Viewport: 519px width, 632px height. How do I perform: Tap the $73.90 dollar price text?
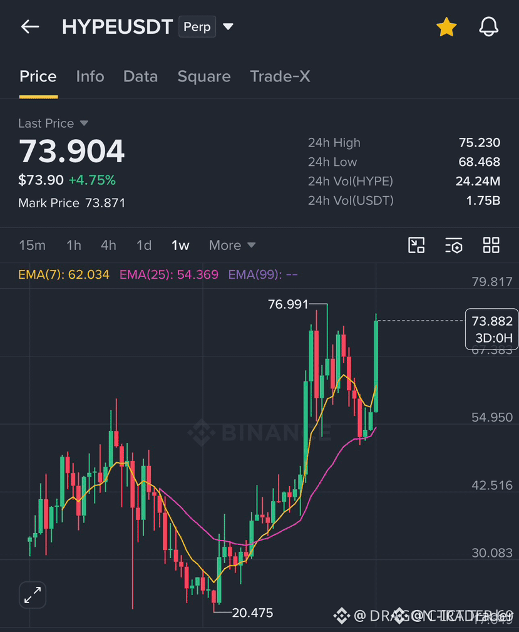(41, 180)
